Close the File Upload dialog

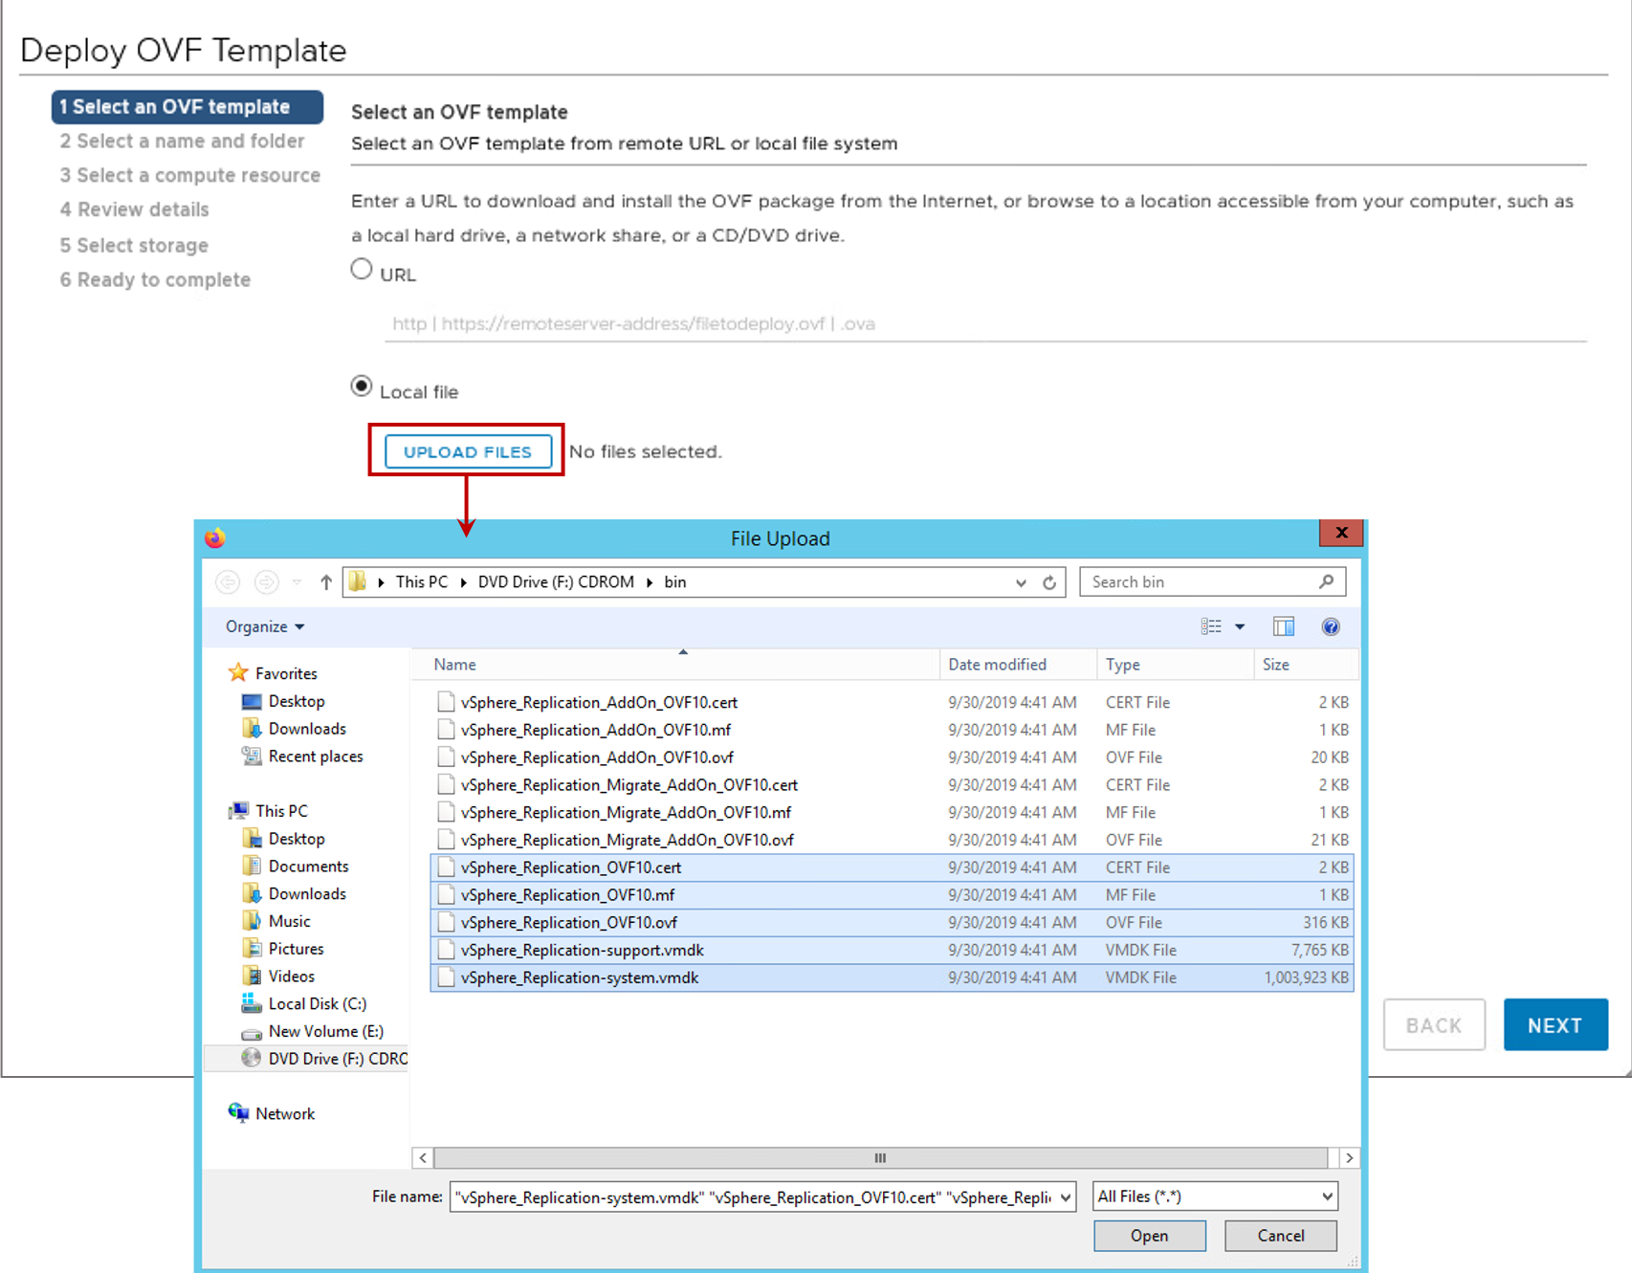[1341, 533]
